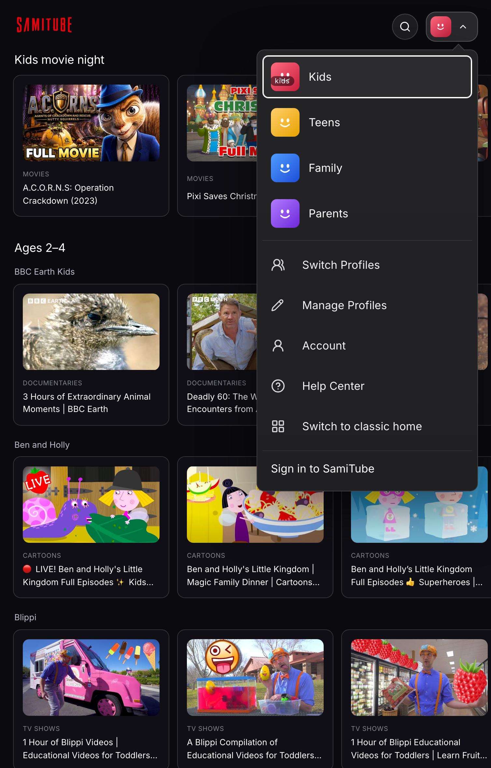Image resolution: width=491 pixels, height=768 pixels.
Task: Click the Ben and Holly Superheroes title
Action: point(417,576)
